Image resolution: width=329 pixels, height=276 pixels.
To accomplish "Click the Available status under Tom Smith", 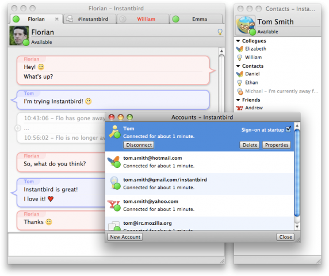I will [267, 32].
